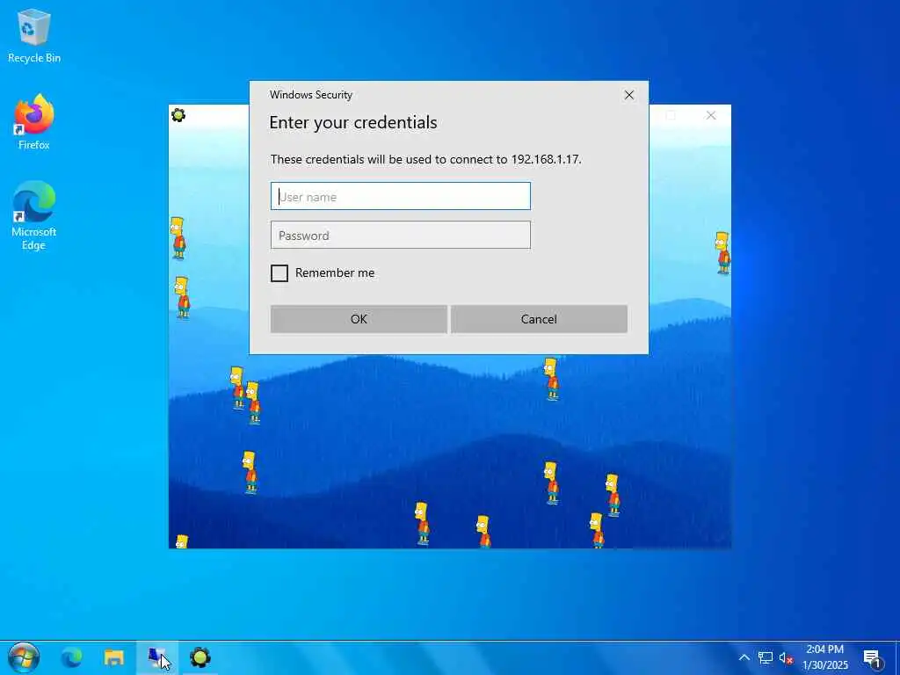Enable the Remember me checkbox
Image resolution: width=900 pixels, height=675 pixels.
[279, 273]
